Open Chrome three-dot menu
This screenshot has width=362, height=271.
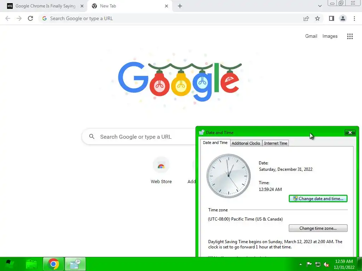tap(354, 18)
